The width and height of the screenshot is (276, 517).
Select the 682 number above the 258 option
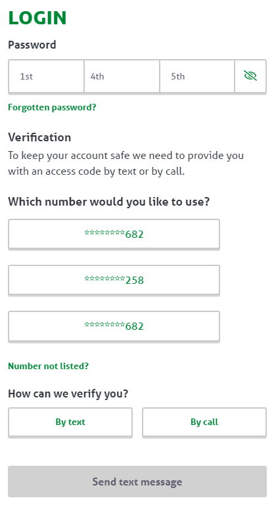click(x=114, y=234)
